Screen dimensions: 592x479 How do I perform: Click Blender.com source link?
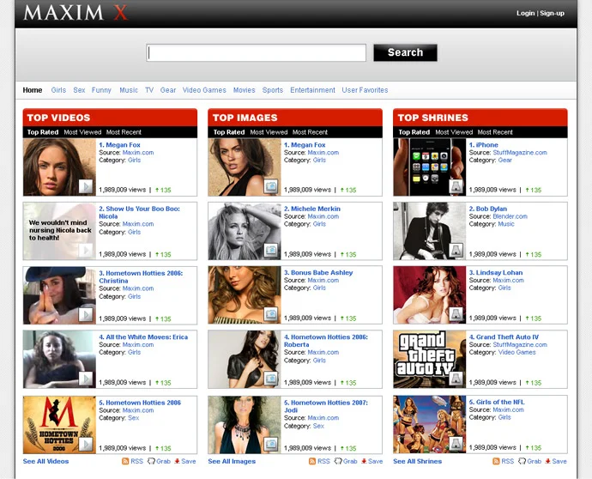(510, 216)
